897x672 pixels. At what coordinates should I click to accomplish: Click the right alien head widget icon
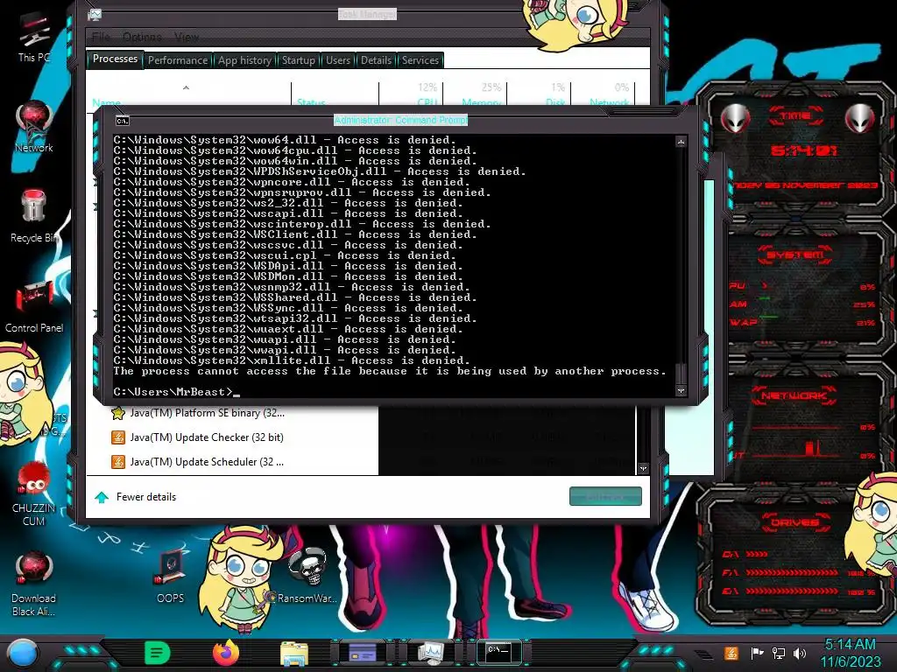pyautogui.click(x=860, y=118)
